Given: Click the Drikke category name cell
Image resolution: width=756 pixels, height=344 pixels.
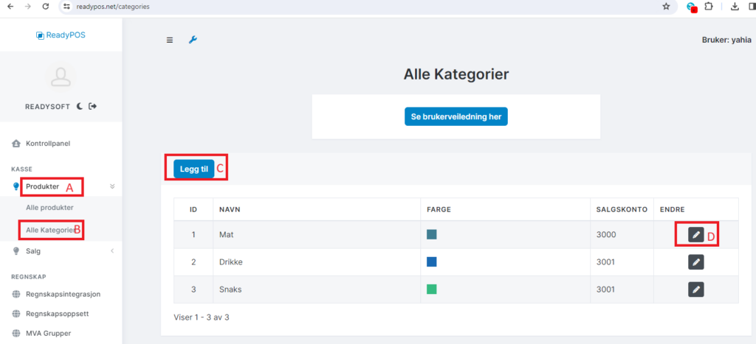Looking at the screenshot, I should tap(317, 261).
